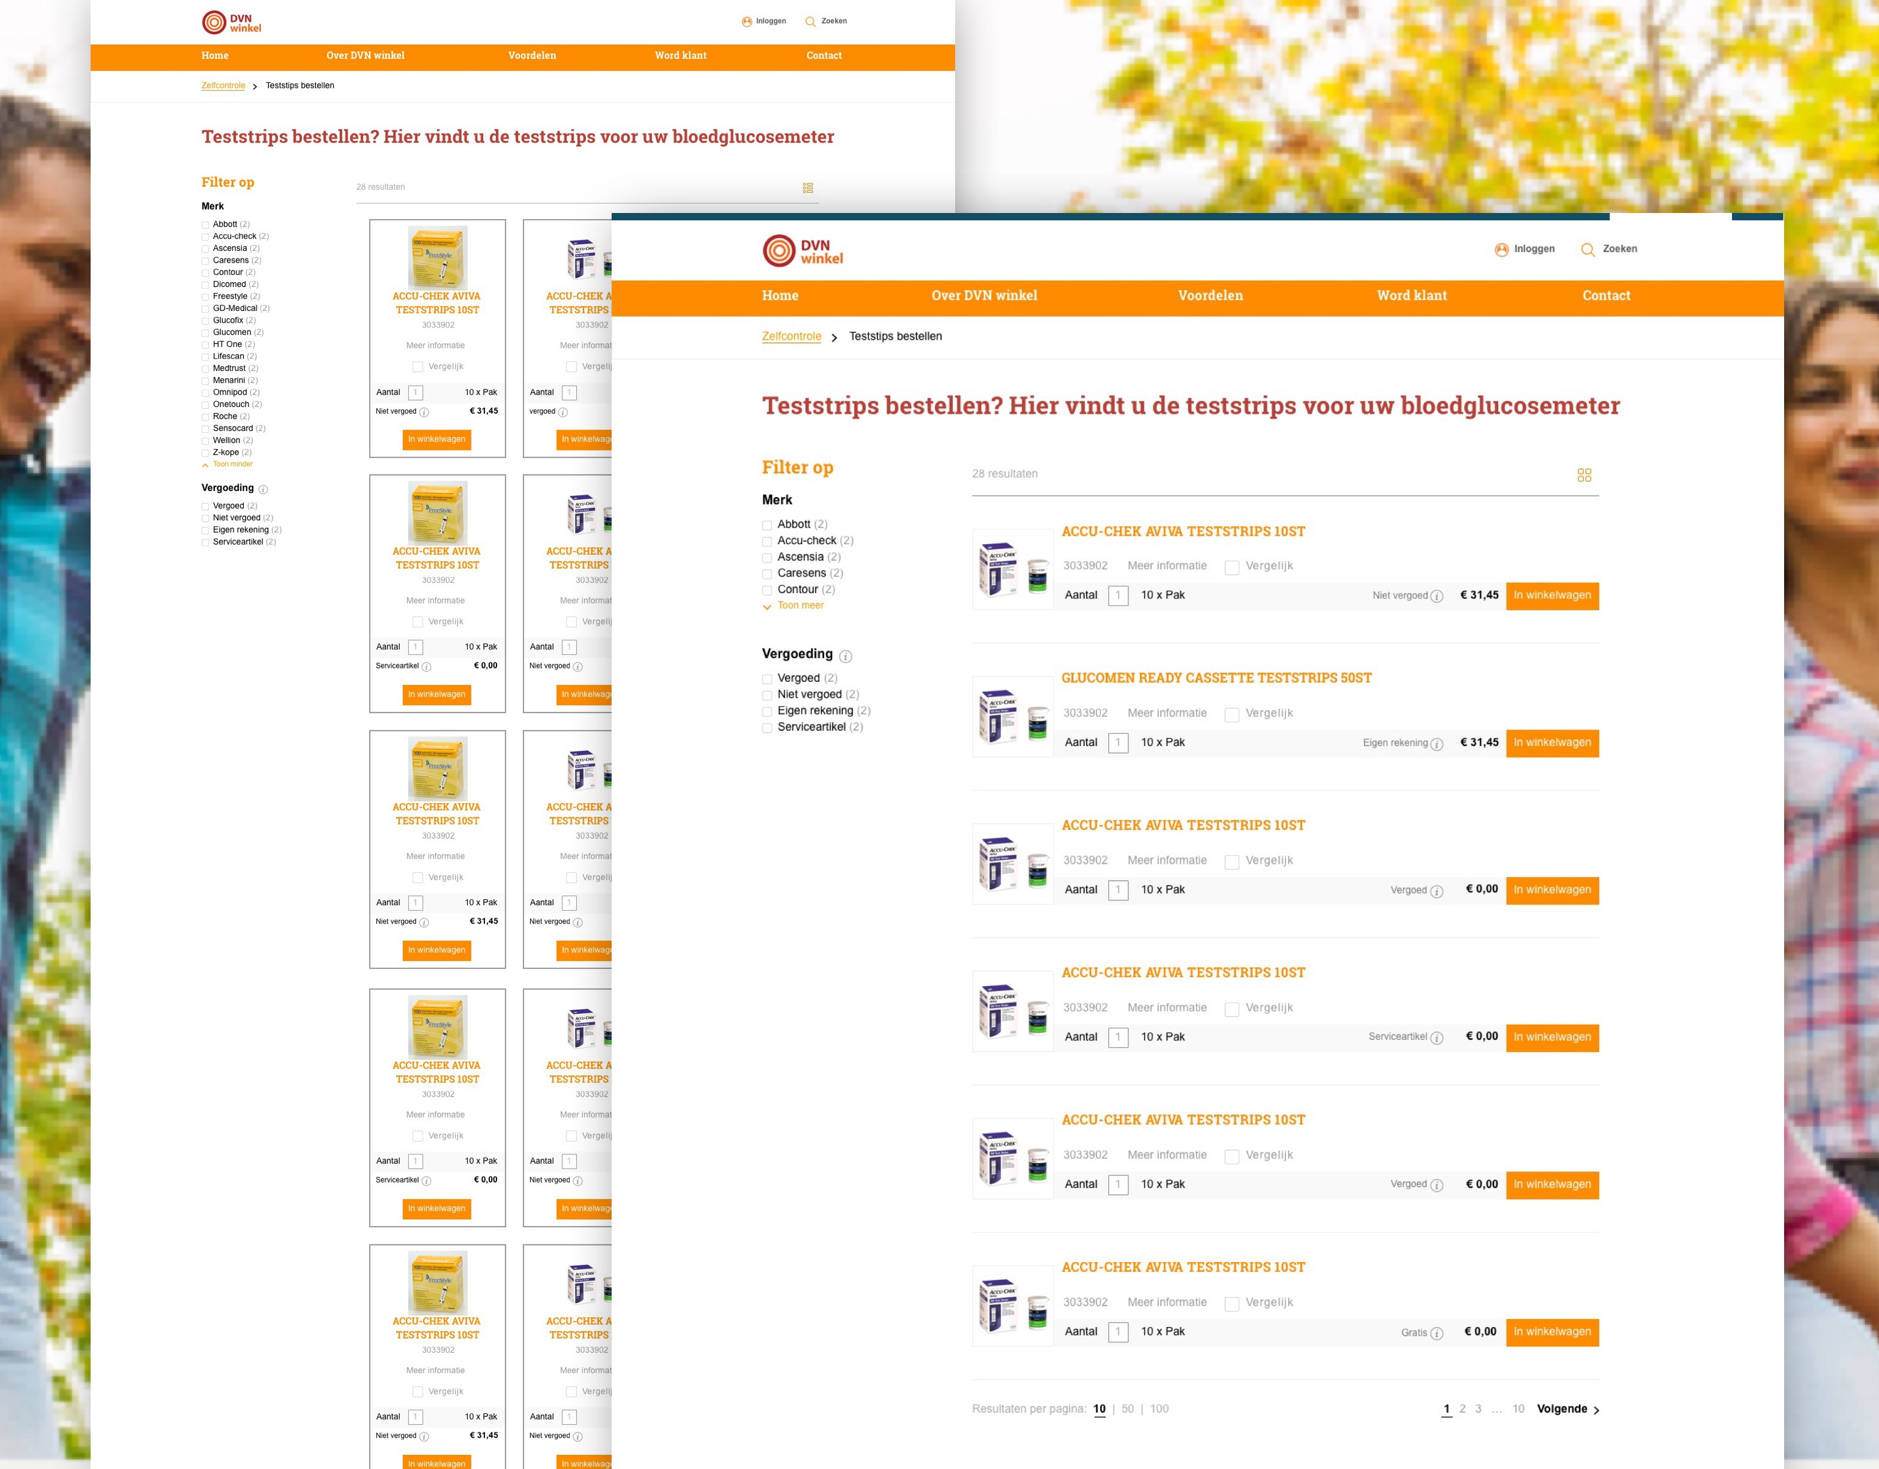The image size is (1879, 1469).
Task: Set results per page to 50
Action: pyautogui.click(x=1127, y=1409)
